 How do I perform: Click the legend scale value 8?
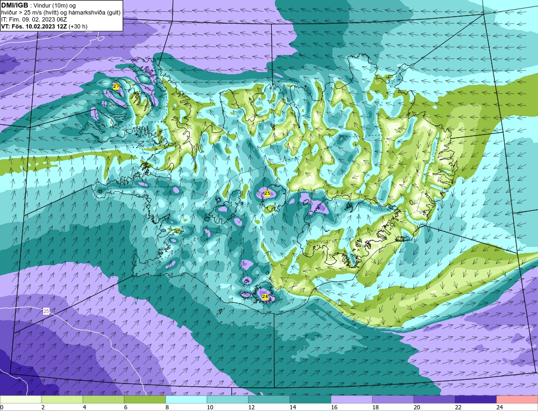(167, 407)
